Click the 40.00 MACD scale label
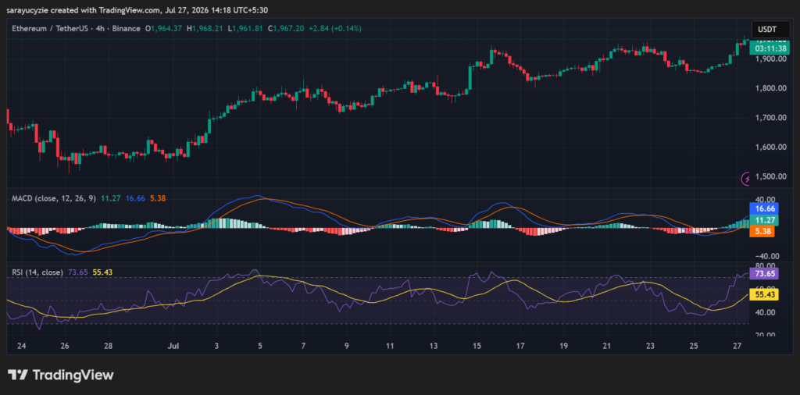Screen dimensions: 800x395 [766, 199]
